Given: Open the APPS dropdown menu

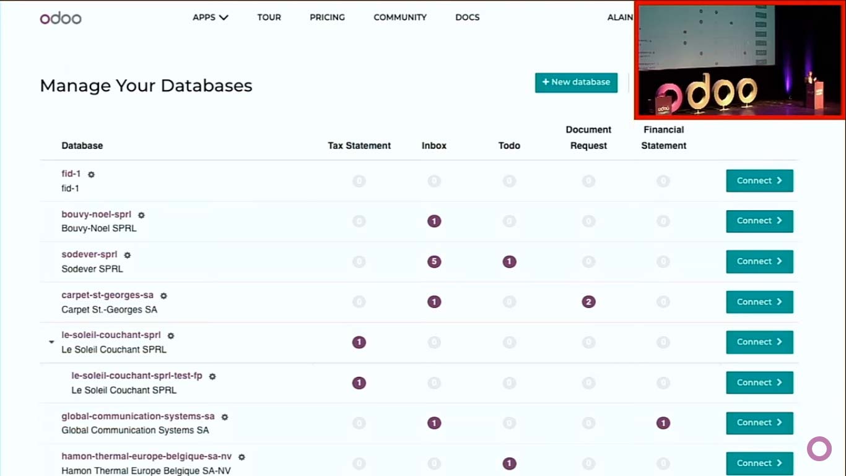Looking at the screenshot, I should point(211,17).
